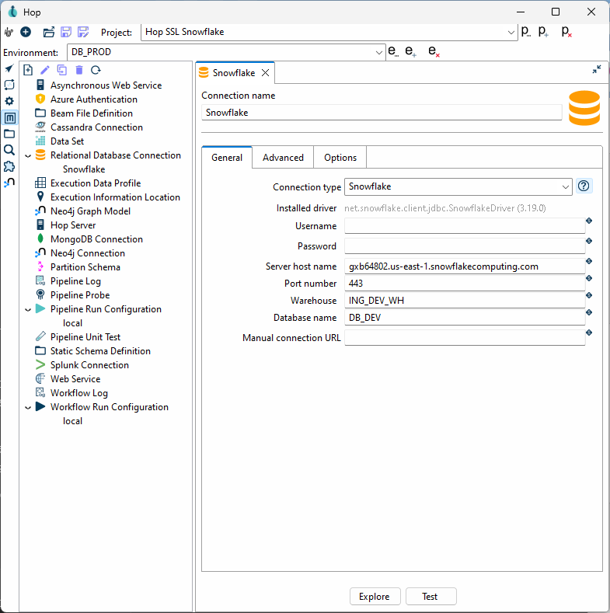Open the Project dropdown list
The height and width of the screenshot is (613, 610).
511,33
